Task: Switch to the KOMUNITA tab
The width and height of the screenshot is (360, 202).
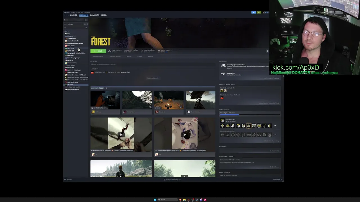Action: click(94, 15)
